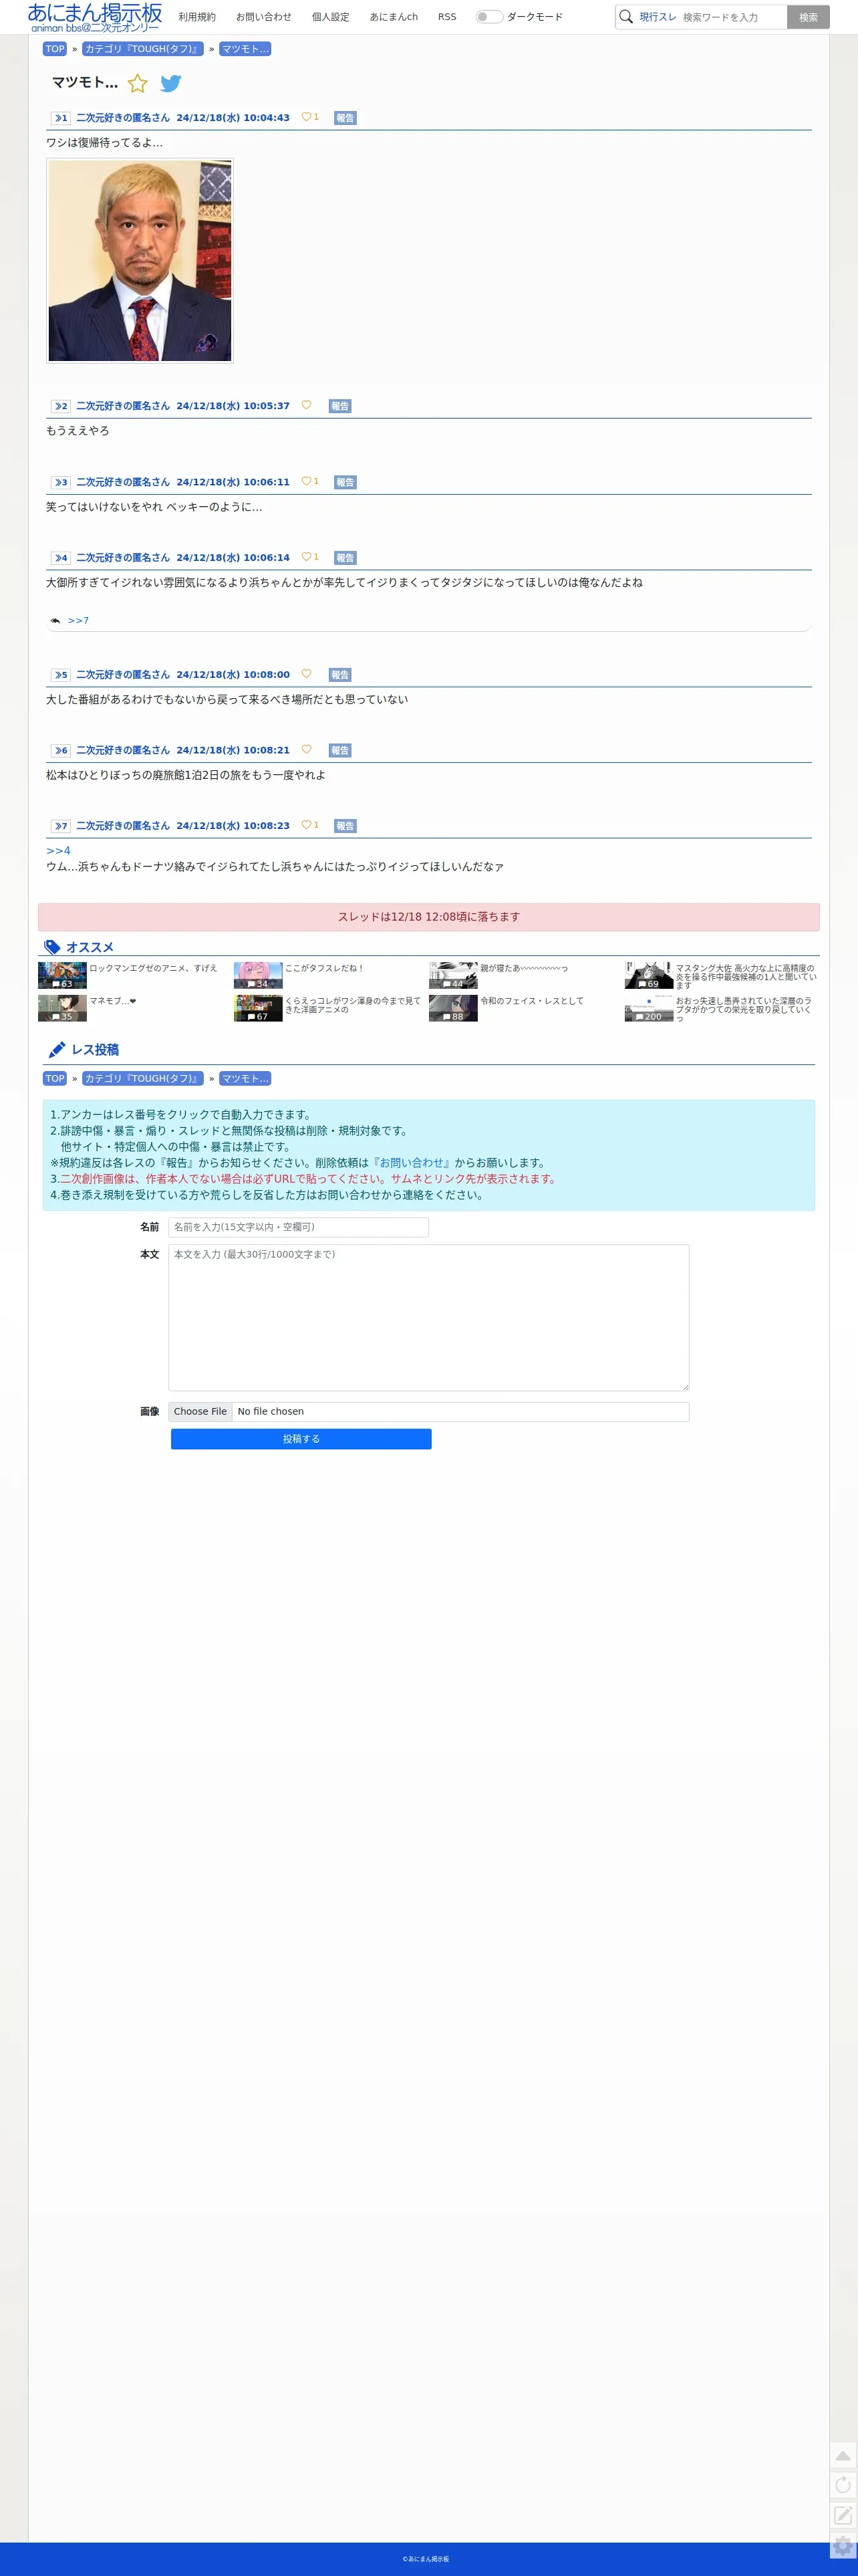Click the あにまん掲示板 site logo
The height and width of the screenshot is (2576, 858).
[95, 17]
